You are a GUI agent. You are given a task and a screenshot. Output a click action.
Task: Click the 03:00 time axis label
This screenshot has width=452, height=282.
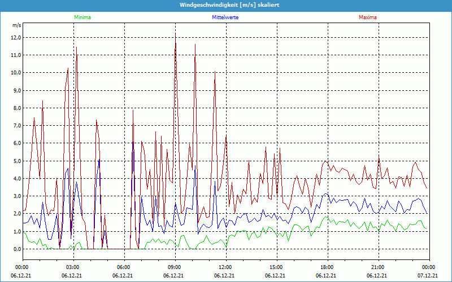coord(72,267)
